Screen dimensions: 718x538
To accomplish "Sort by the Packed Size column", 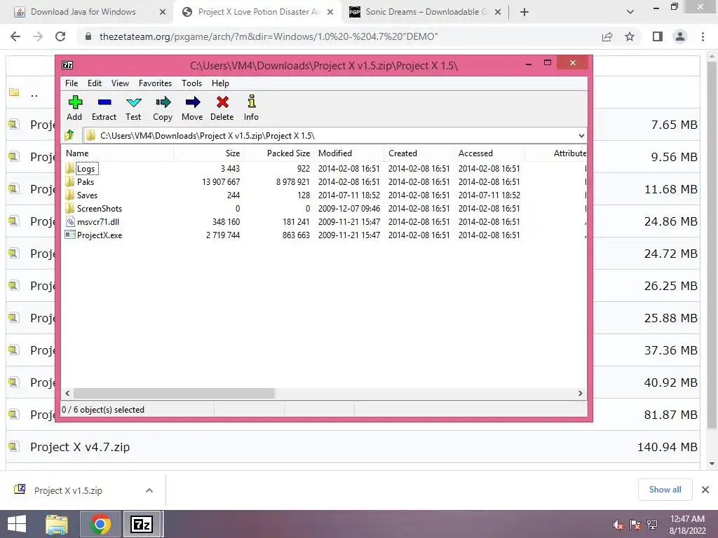I will [x=279, y=153].
